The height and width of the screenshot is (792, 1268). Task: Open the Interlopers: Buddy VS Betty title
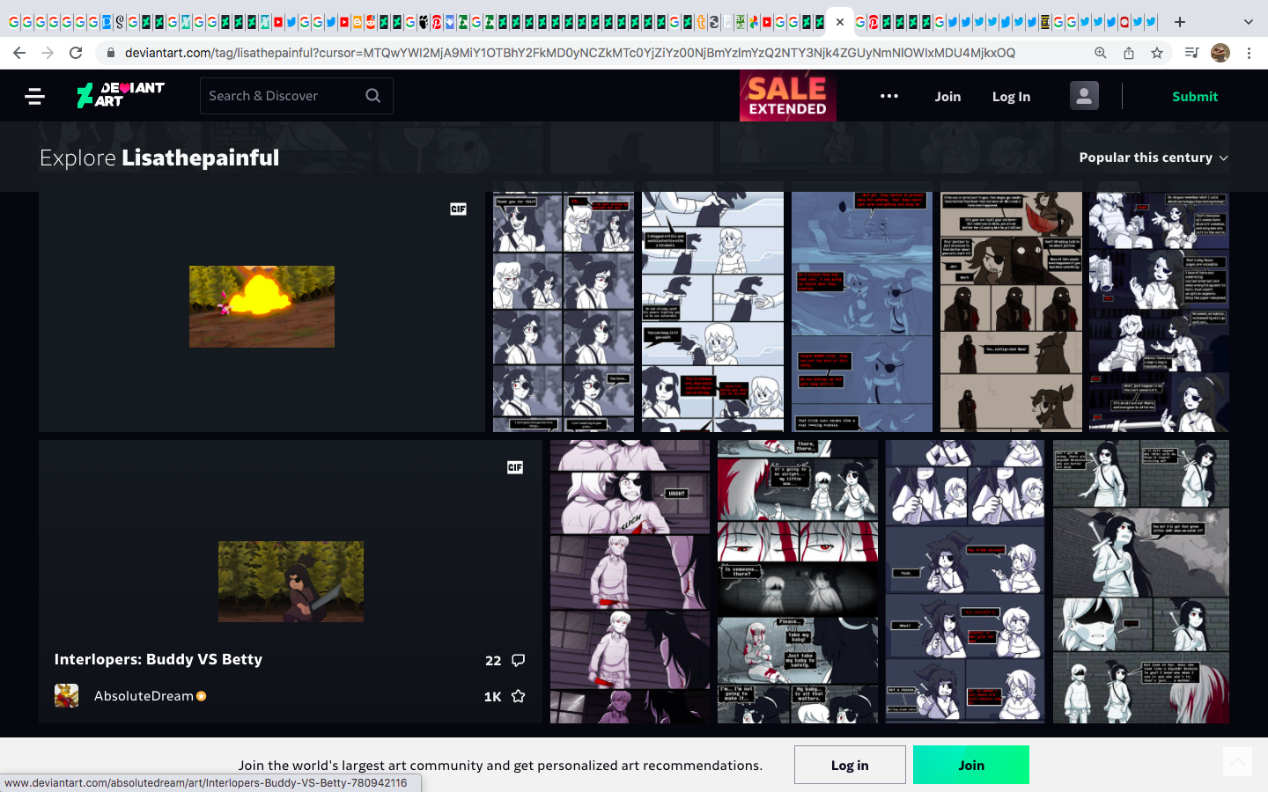(x=158, y=659)
